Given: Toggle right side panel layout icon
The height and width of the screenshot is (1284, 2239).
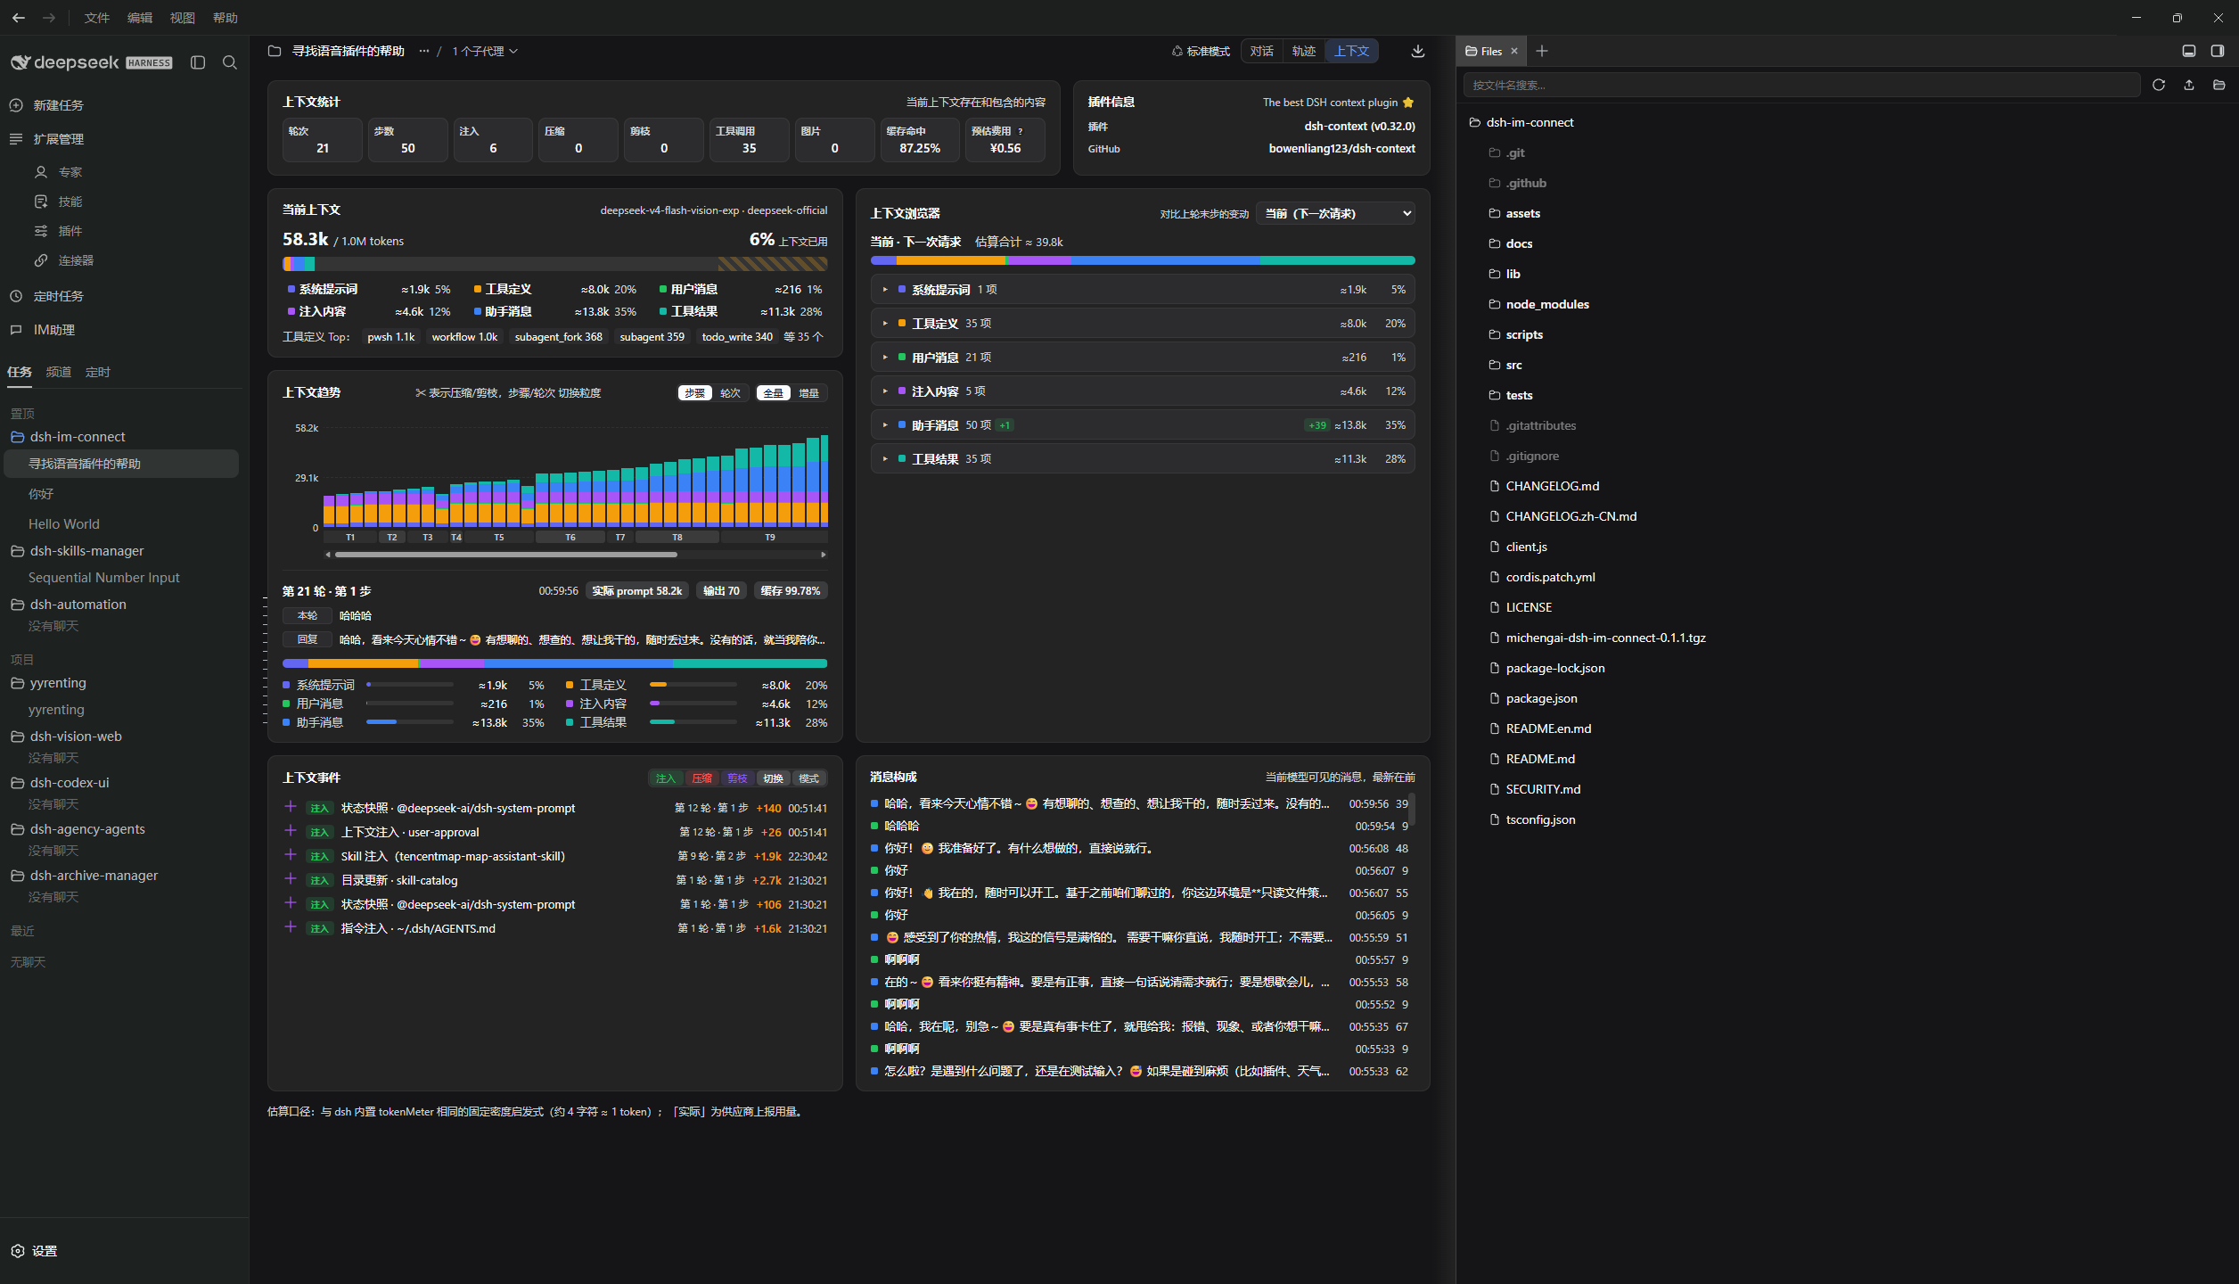Looking at the screenshot, I should 2218,51.
